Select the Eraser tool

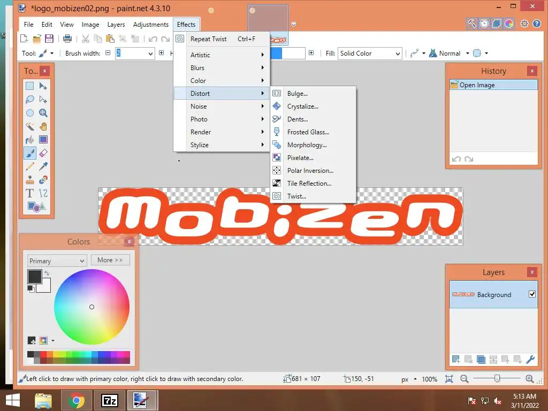pos(43,153)
